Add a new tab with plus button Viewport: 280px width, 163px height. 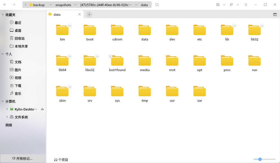pyautogui.click(x=89, y=15)
